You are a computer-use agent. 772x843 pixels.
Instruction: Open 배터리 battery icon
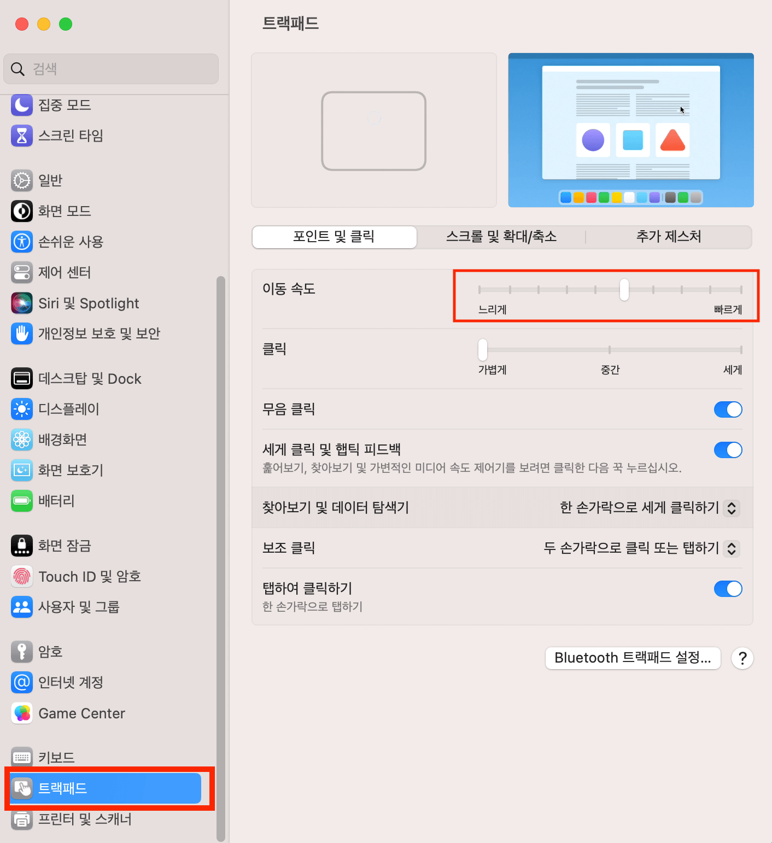(x=22, y=501)
